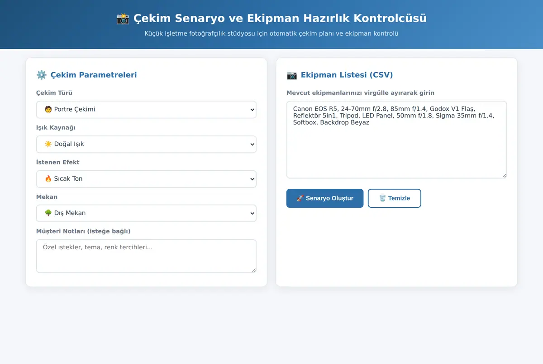Click the İstenen Efekt label
The image size is (543, 364).
(58, 162)
